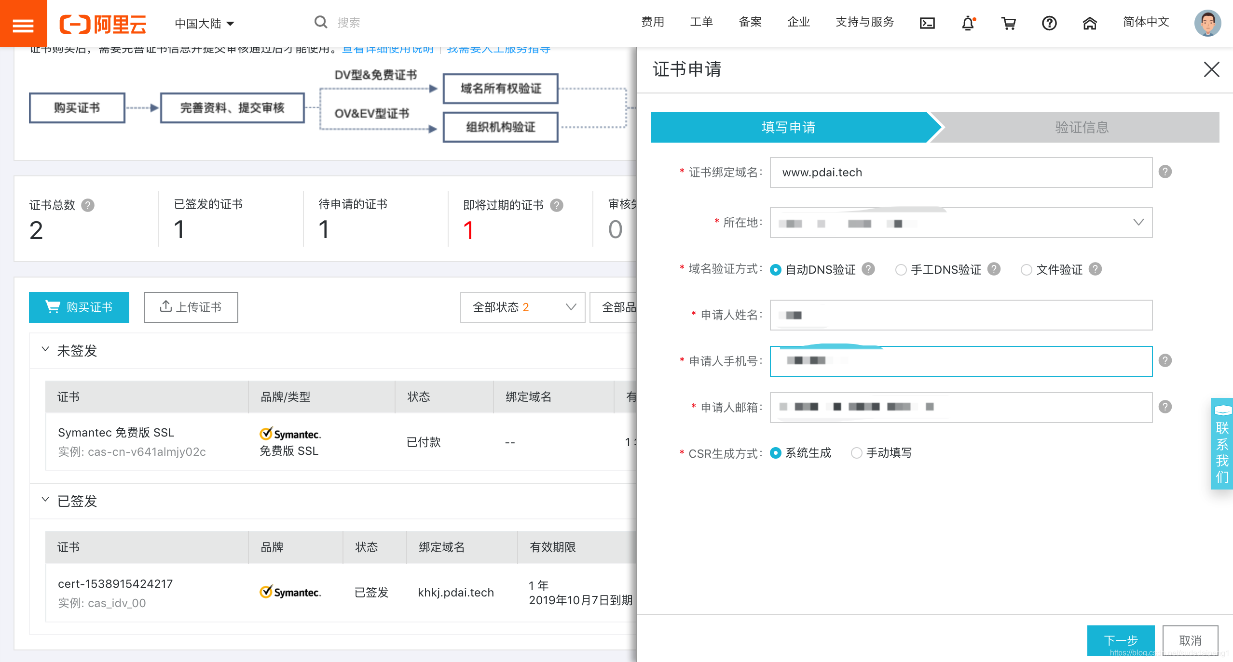This screenshot has width=1233, height=662.
Task: Collapse the 已签发 certificate section
Action: click(x=45, y=501)
